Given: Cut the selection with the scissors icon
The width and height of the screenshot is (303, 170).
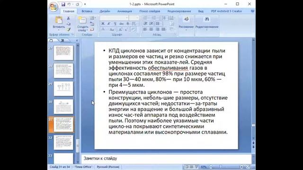Looking at the screenshot, I should click(68, 18).
